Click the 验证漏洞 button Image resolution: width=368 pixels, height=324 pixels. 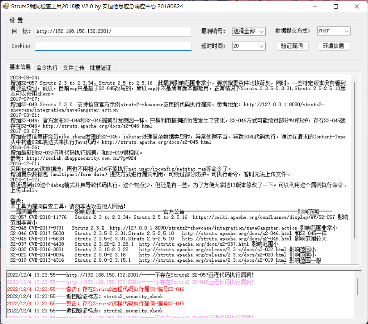[292, 46]
